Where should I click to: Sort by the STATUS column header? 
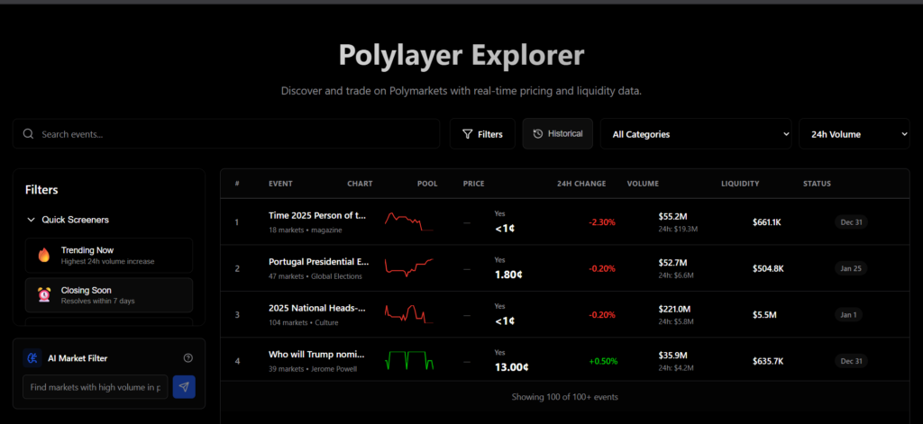pos(817,184)
